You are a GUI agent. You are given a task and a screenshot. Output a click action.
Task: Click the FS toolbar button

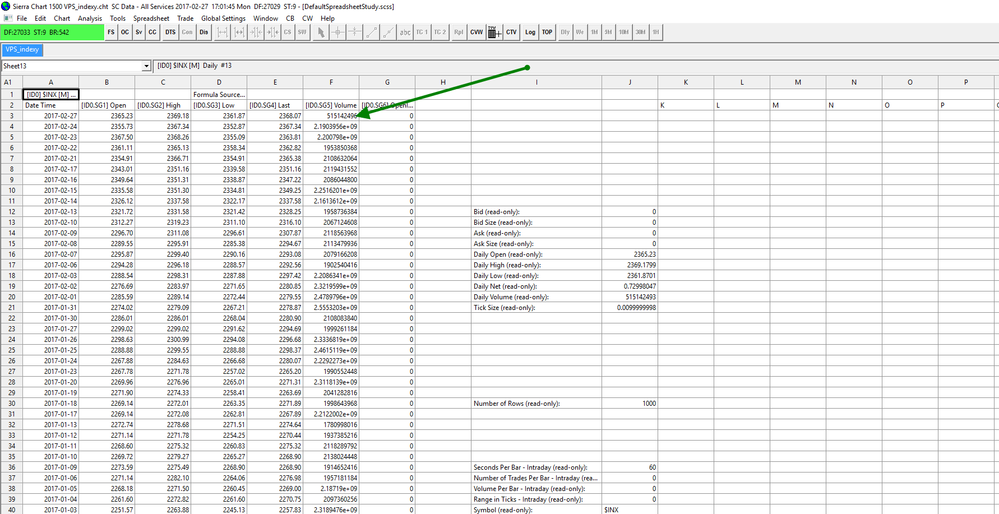(111, 33)
